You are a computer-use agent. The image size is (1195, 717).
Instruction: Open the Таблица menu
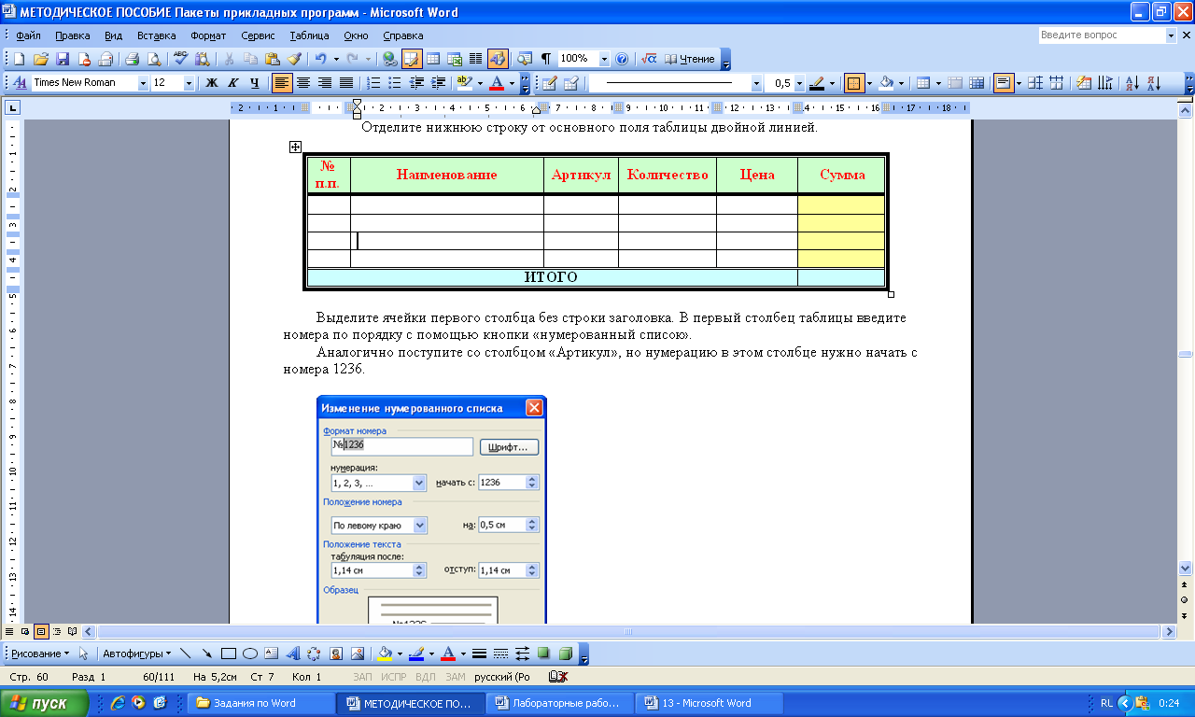[309, 35]
